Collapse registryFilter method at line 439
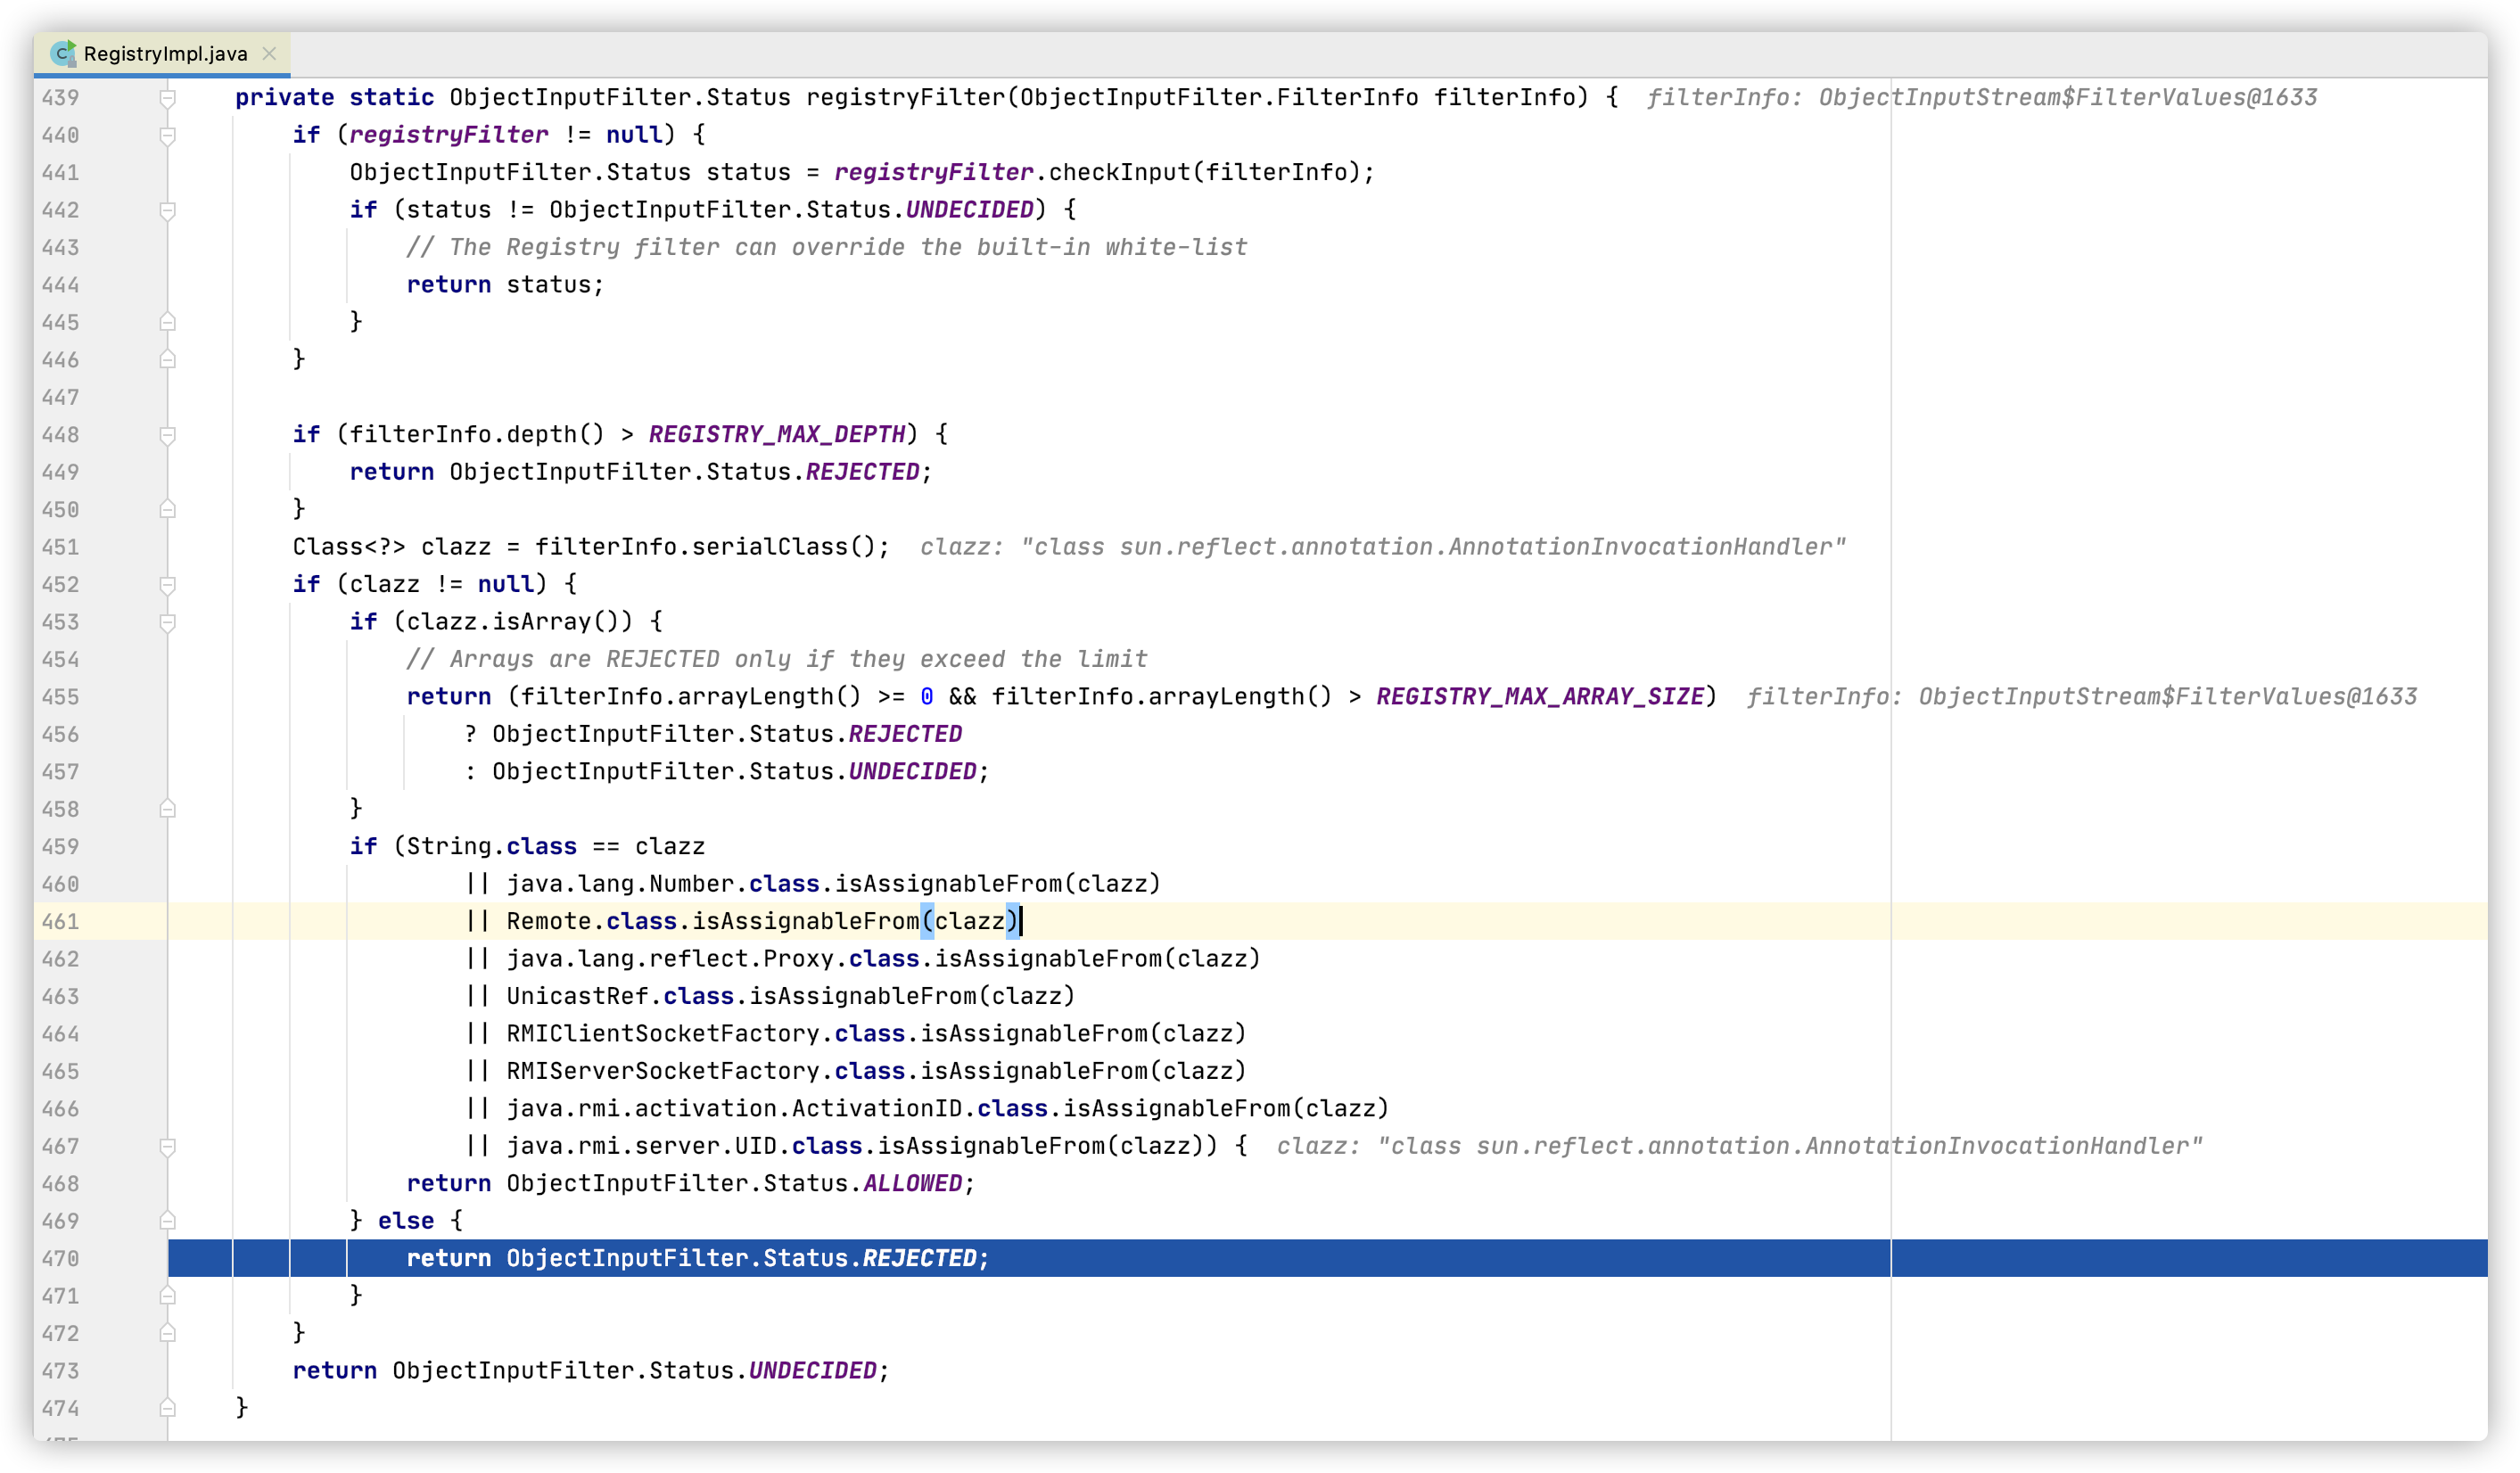2520x1473 pixels. tap(168, 98)
